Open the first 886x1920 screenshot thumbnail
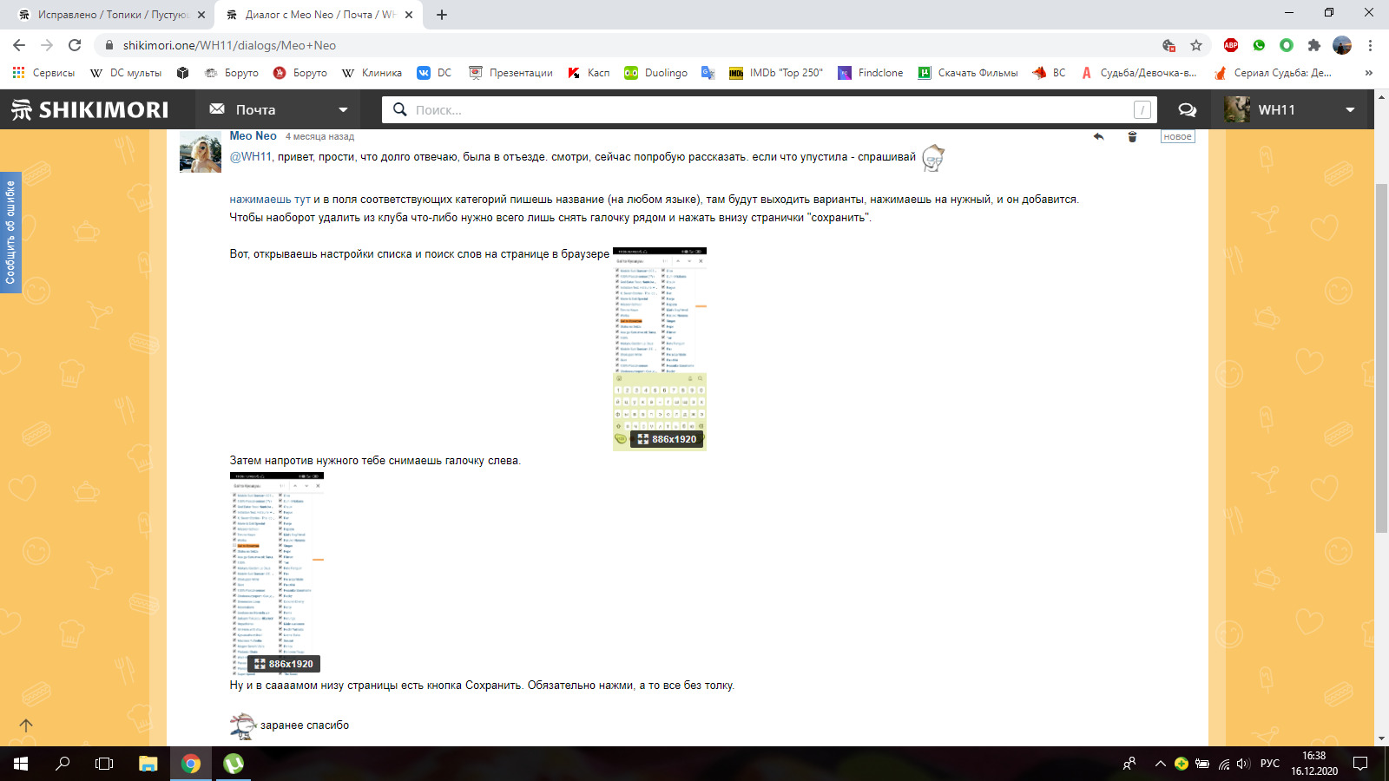 660,349
